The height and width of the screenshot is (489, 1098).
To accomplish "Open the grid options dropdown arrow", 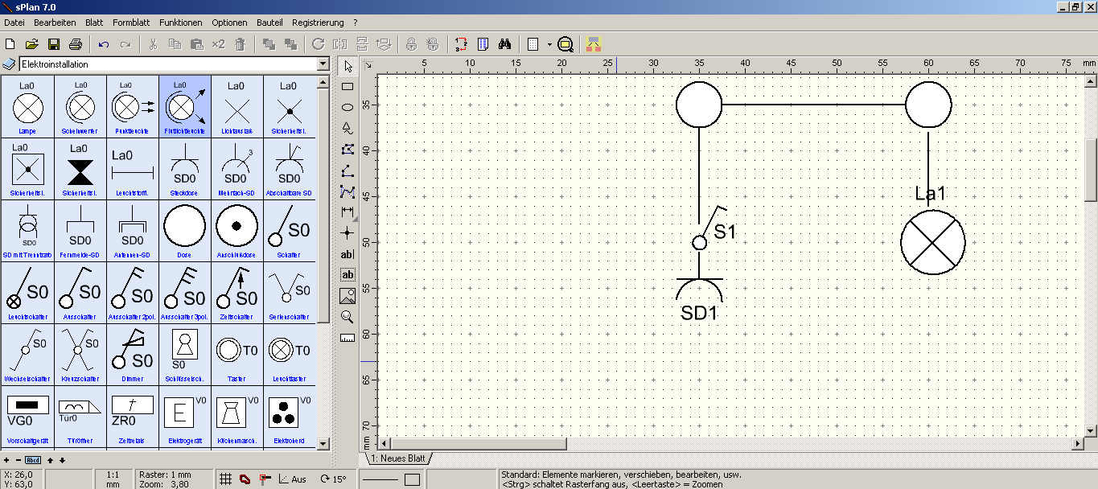I will tap(549, 44).
